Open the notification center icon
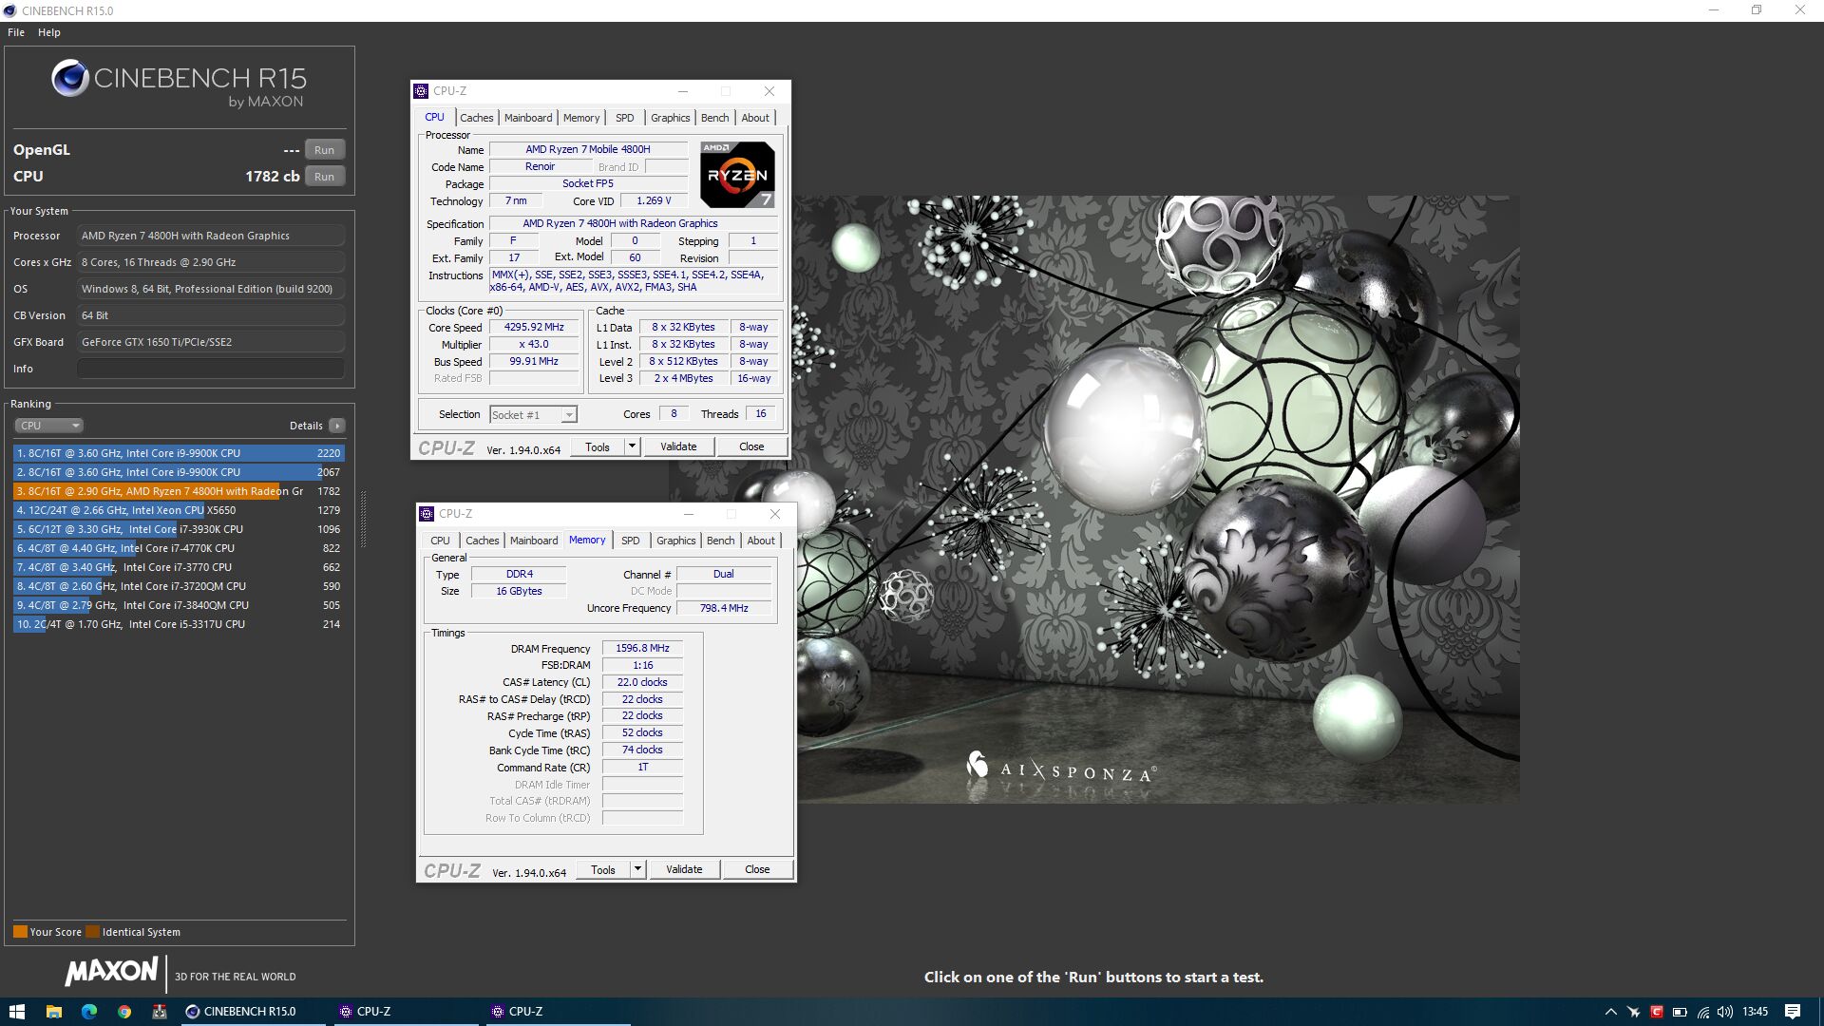The width and height of the screenshot is (1824, 1026). (1792, 1012)
